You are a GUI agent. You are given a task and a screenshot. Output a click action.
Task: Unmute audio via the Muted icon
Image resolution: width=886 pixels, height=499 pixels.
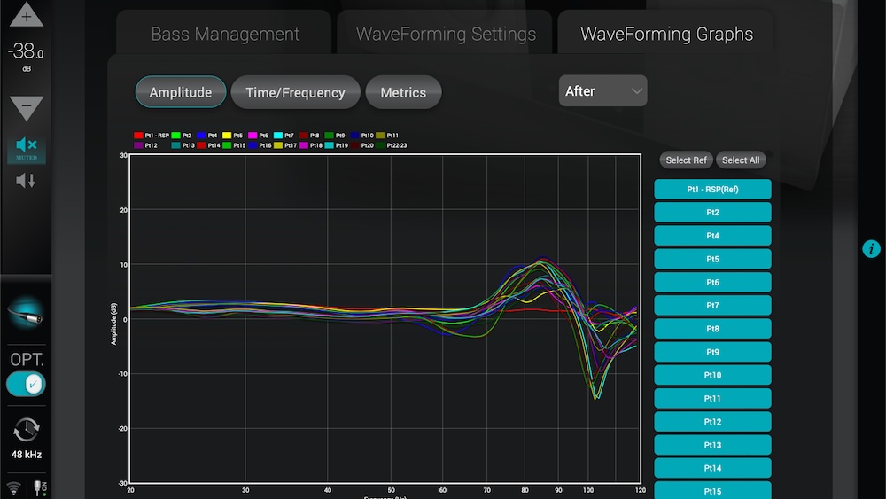point(26,148)
